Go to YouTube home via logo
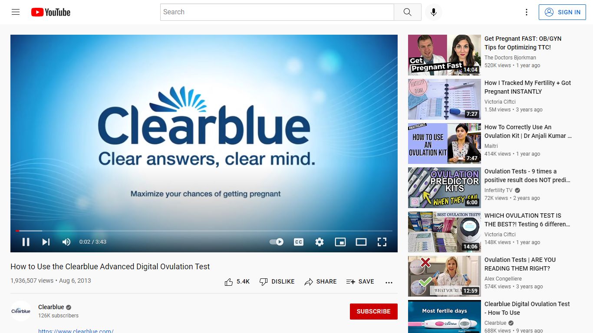Screen dimensions: 593x333 point(51,12)
